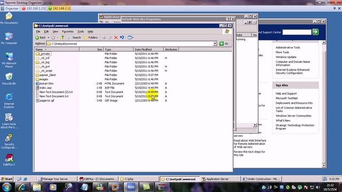Switch to the 192.168.2.11 connection tab
This screenshot has width=342, height=192.
tap(59, 9)
